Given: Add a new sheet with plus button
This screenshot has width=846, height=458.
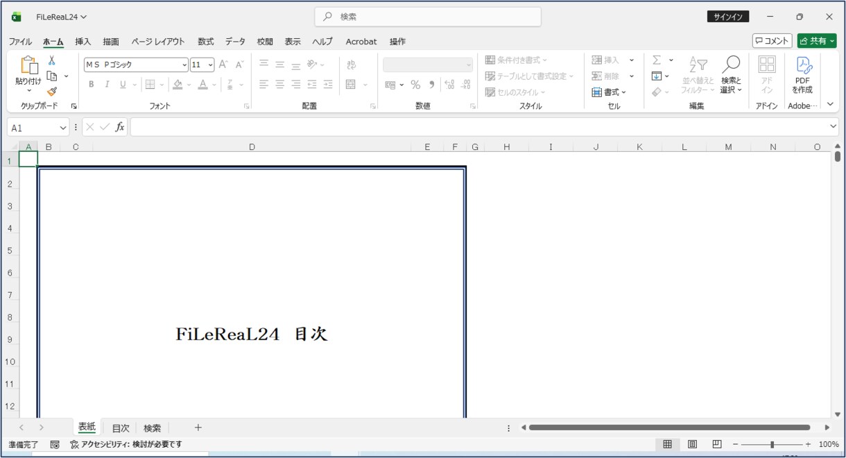Looking at the screenshot, I should [x=198, y=427].
